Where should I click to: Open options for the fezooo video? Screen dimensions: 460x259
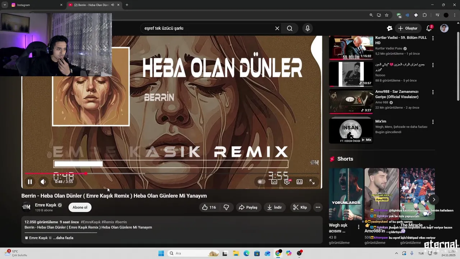coord(433,65)
